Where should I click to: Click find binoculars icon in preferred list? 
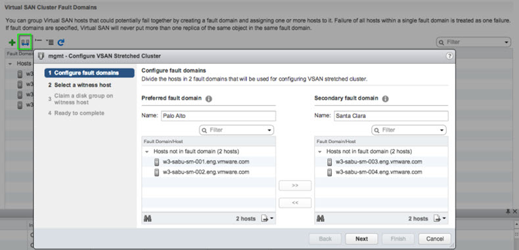click(x=147, y=219)
